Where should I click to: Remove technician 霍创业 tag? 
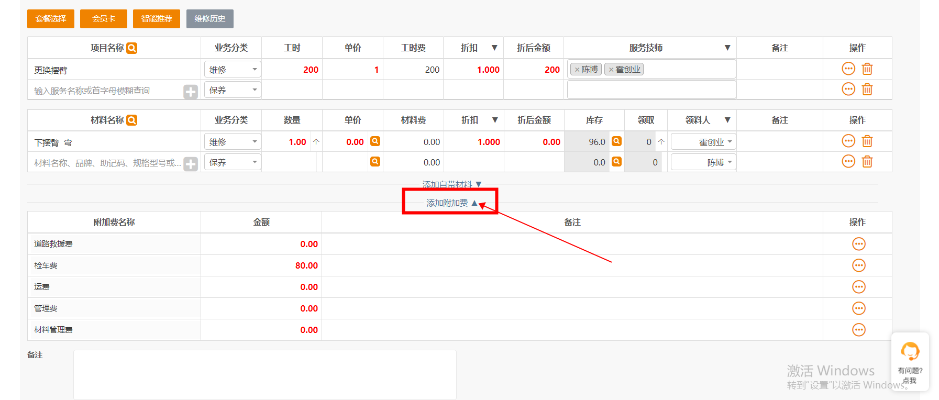click(611, 70)
